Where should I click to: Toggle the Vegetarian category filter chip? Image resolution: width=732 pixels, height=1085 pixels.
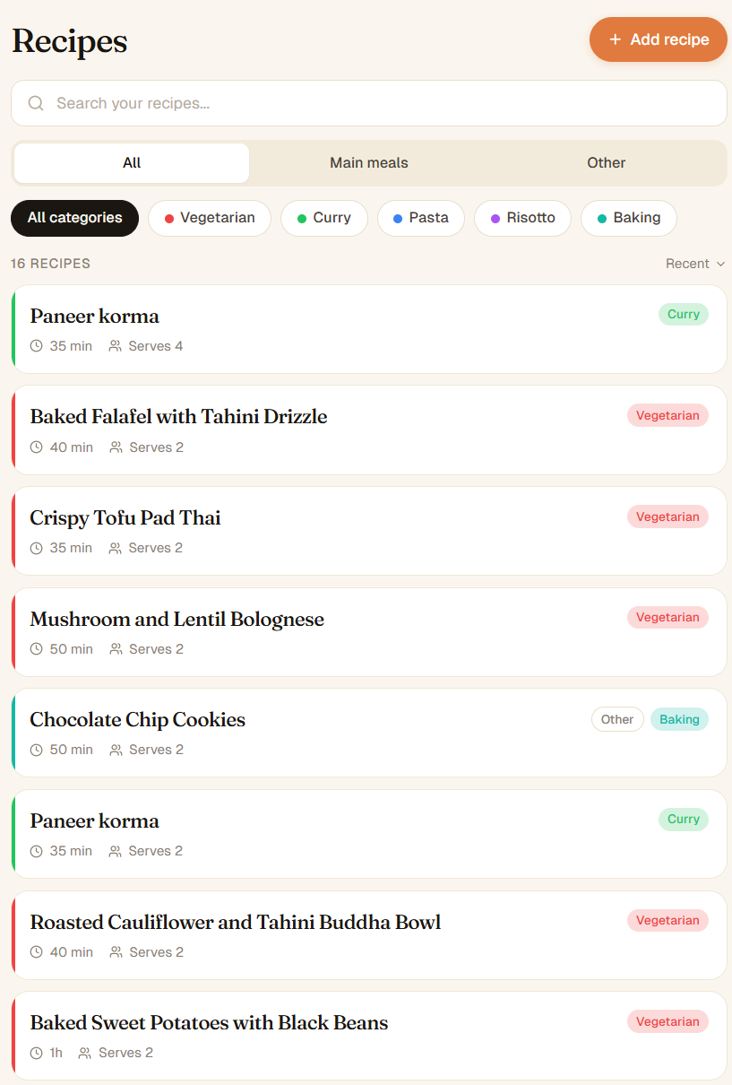[210, 218]
